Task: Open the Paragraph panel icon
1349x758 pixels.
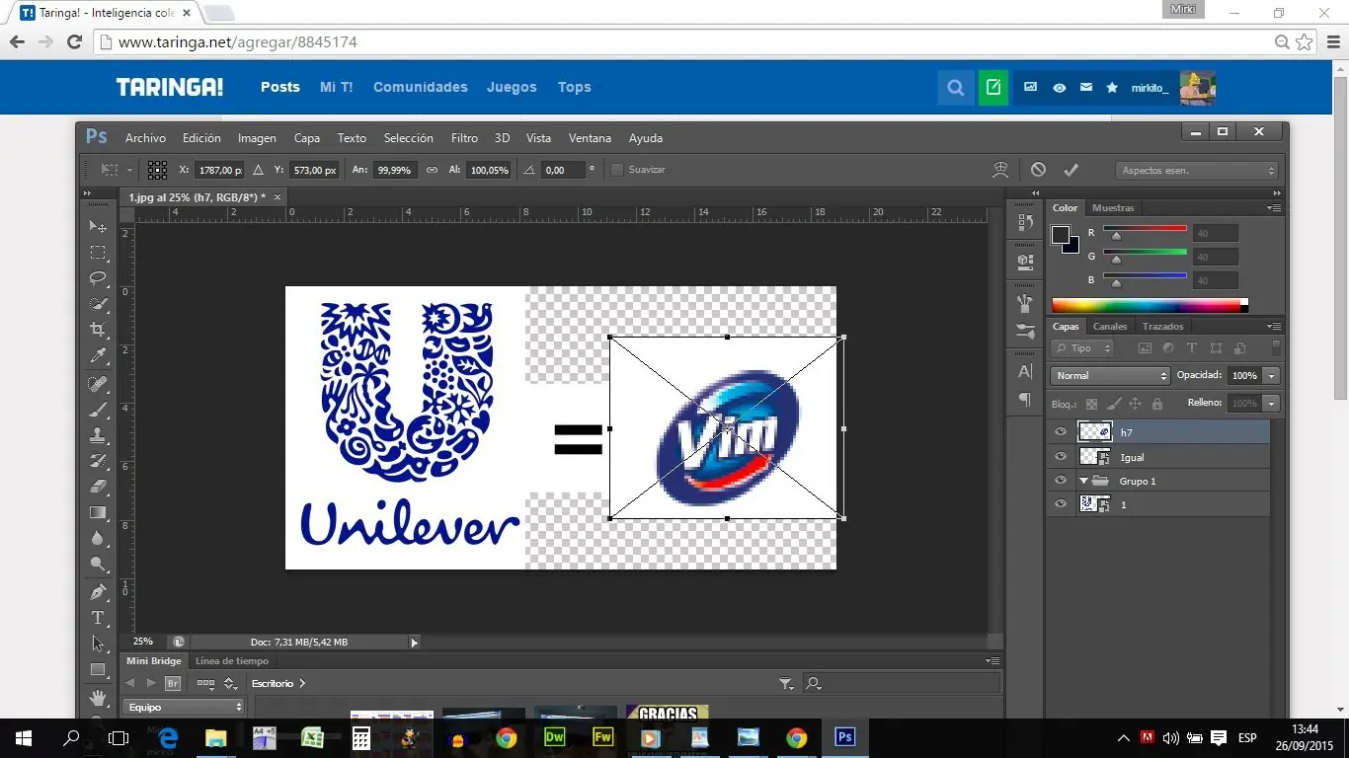Action: tap(1025, 400)
